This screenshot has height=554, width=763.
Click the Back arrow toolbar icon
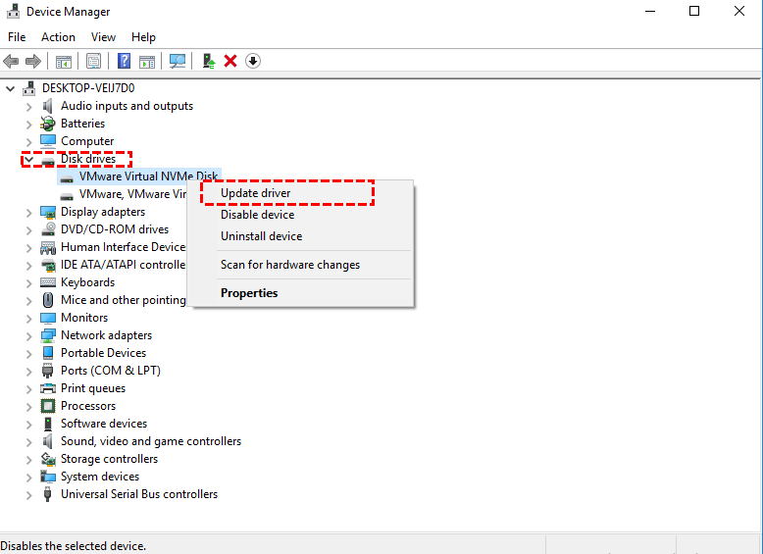click(x=11, y=62)
